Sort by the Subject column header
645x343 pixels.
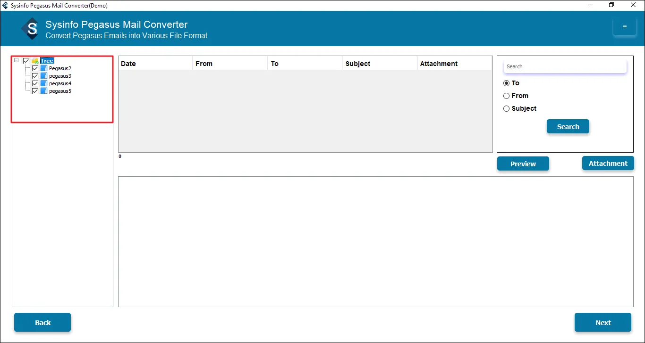pos(380,64)
